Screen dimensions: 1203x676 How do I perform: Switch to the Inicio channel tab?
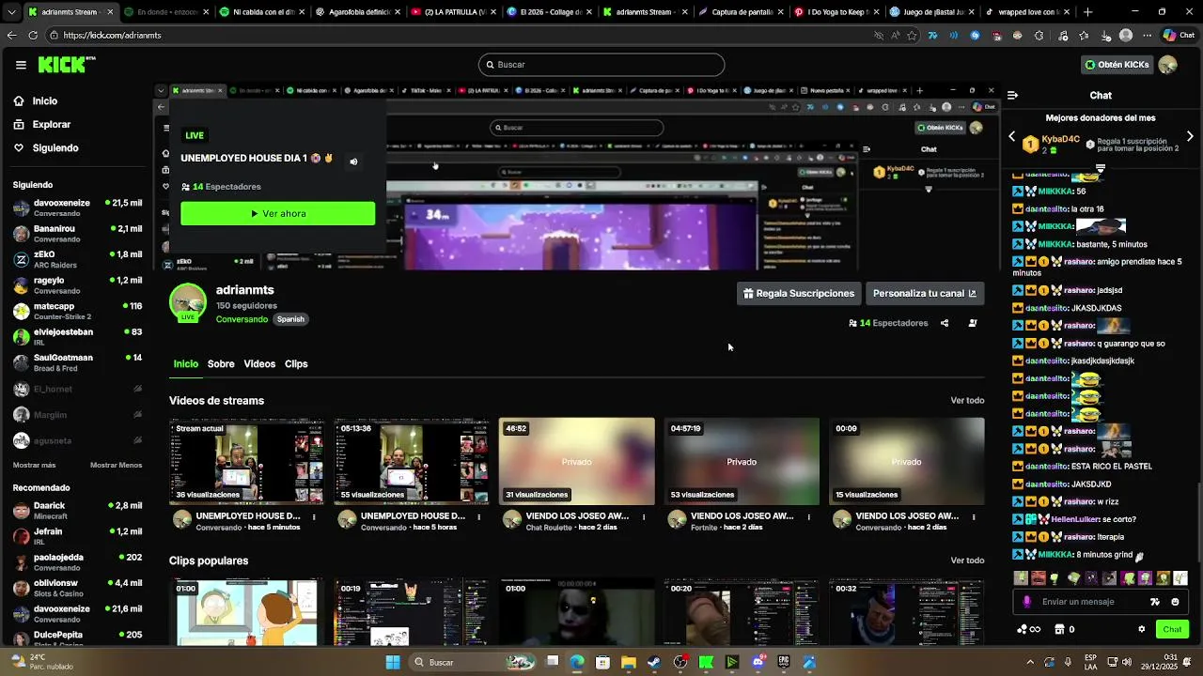(186, 363)
